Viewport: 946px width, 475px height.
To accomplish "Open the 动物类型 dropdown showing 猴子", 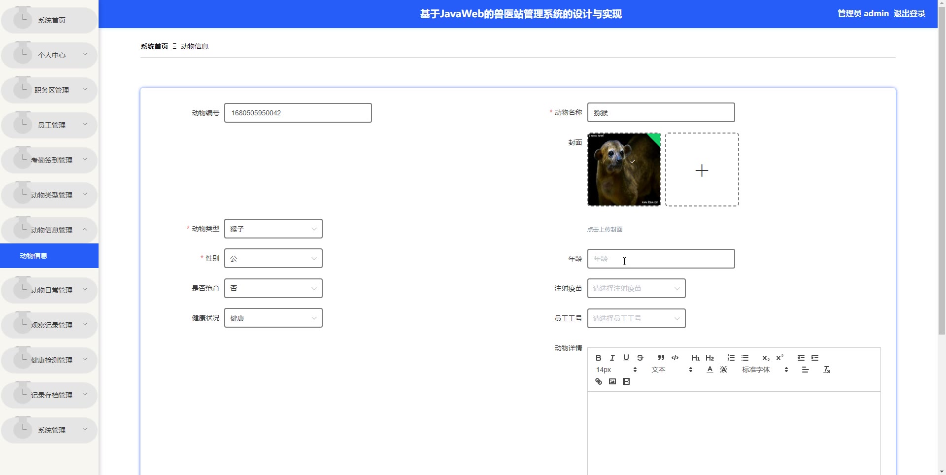I will tap(273, 229).
